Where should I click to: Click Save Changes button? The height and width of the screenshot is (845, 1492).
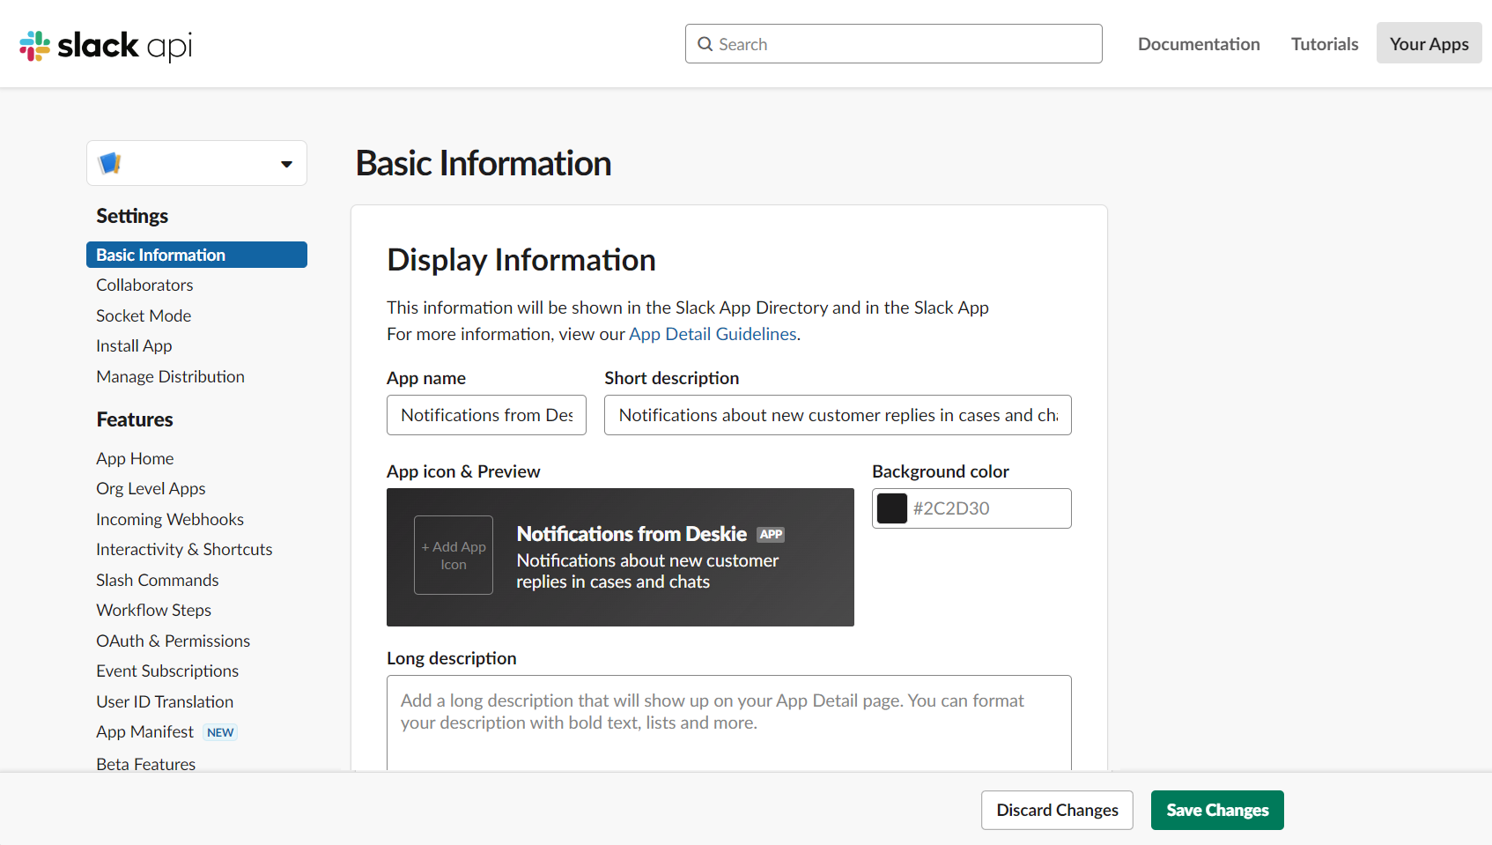[1217, 810]
